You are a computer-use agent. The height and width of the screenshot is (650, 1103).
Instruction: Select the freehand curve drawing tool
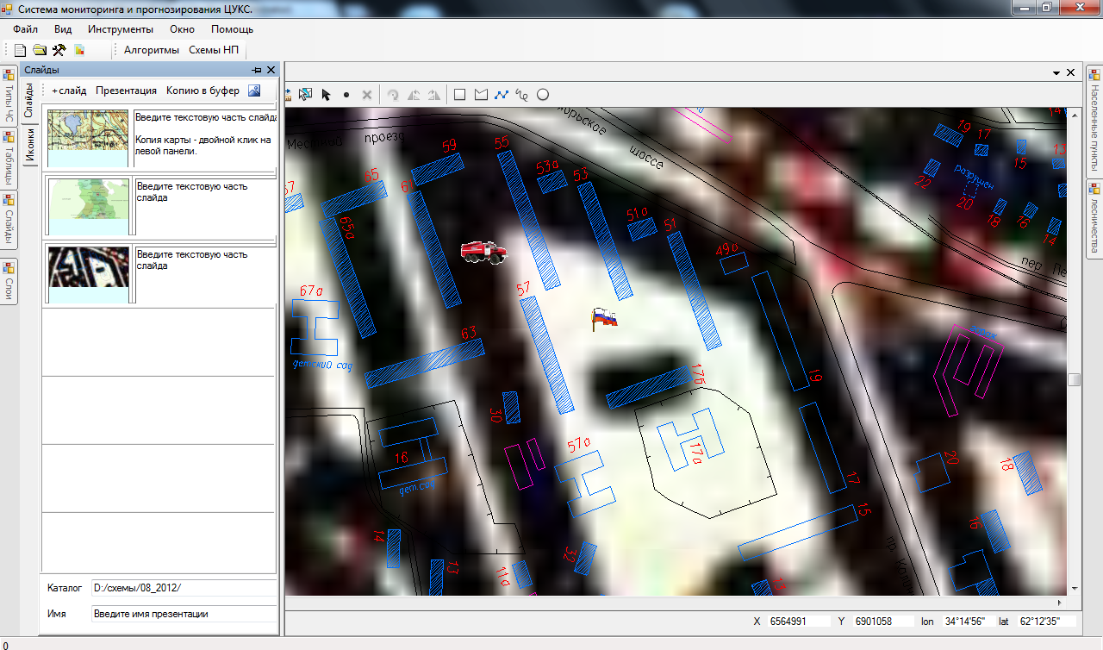(522, 95)
